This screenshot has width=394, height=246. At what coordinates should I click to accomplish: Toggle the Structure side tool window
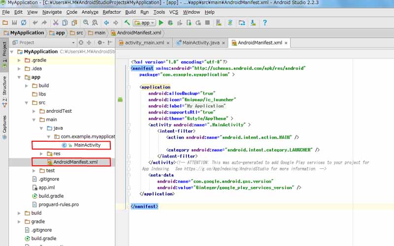[4, 92]
